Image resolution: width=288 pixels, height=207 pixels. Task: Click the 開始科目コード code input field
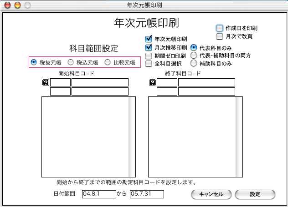tap(60, 82)
